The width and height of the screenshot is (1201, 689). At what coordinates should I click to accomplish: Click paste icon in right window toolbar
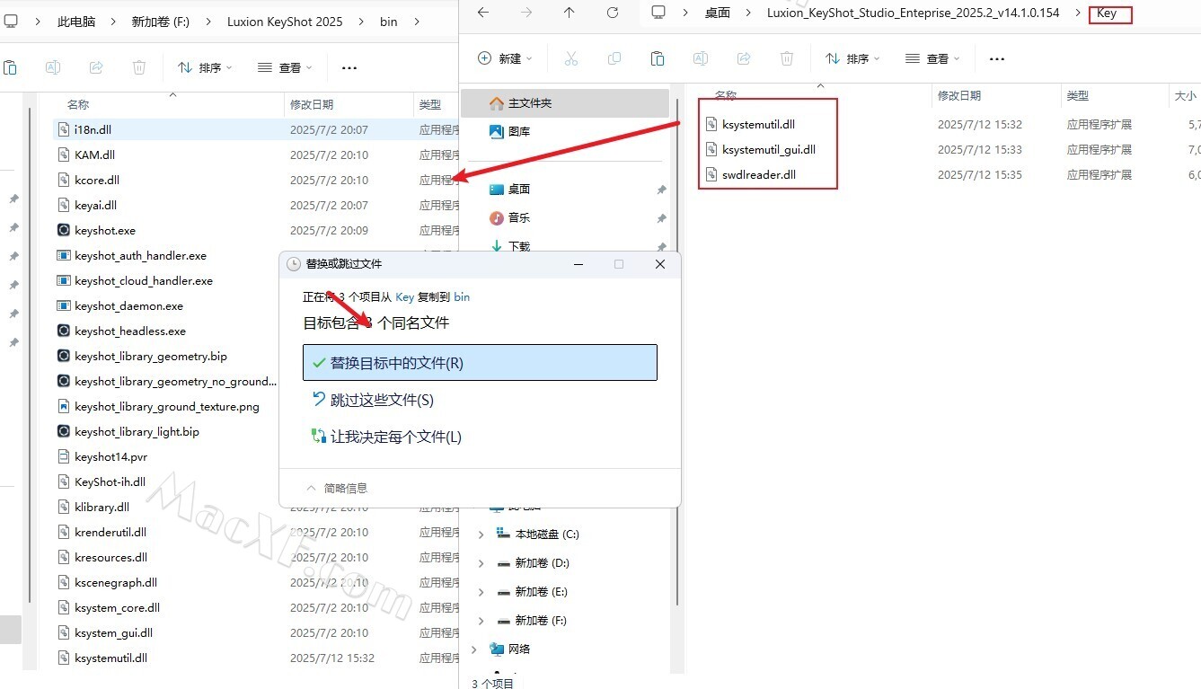(x=658, y=58)
